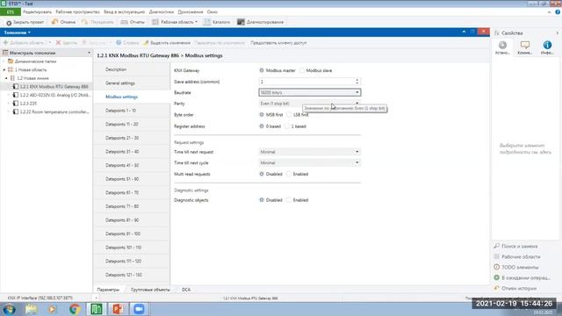Set Multi read requests to Enabled
The height and width of the screenshot is (316, 562).
tap(289, 174)
